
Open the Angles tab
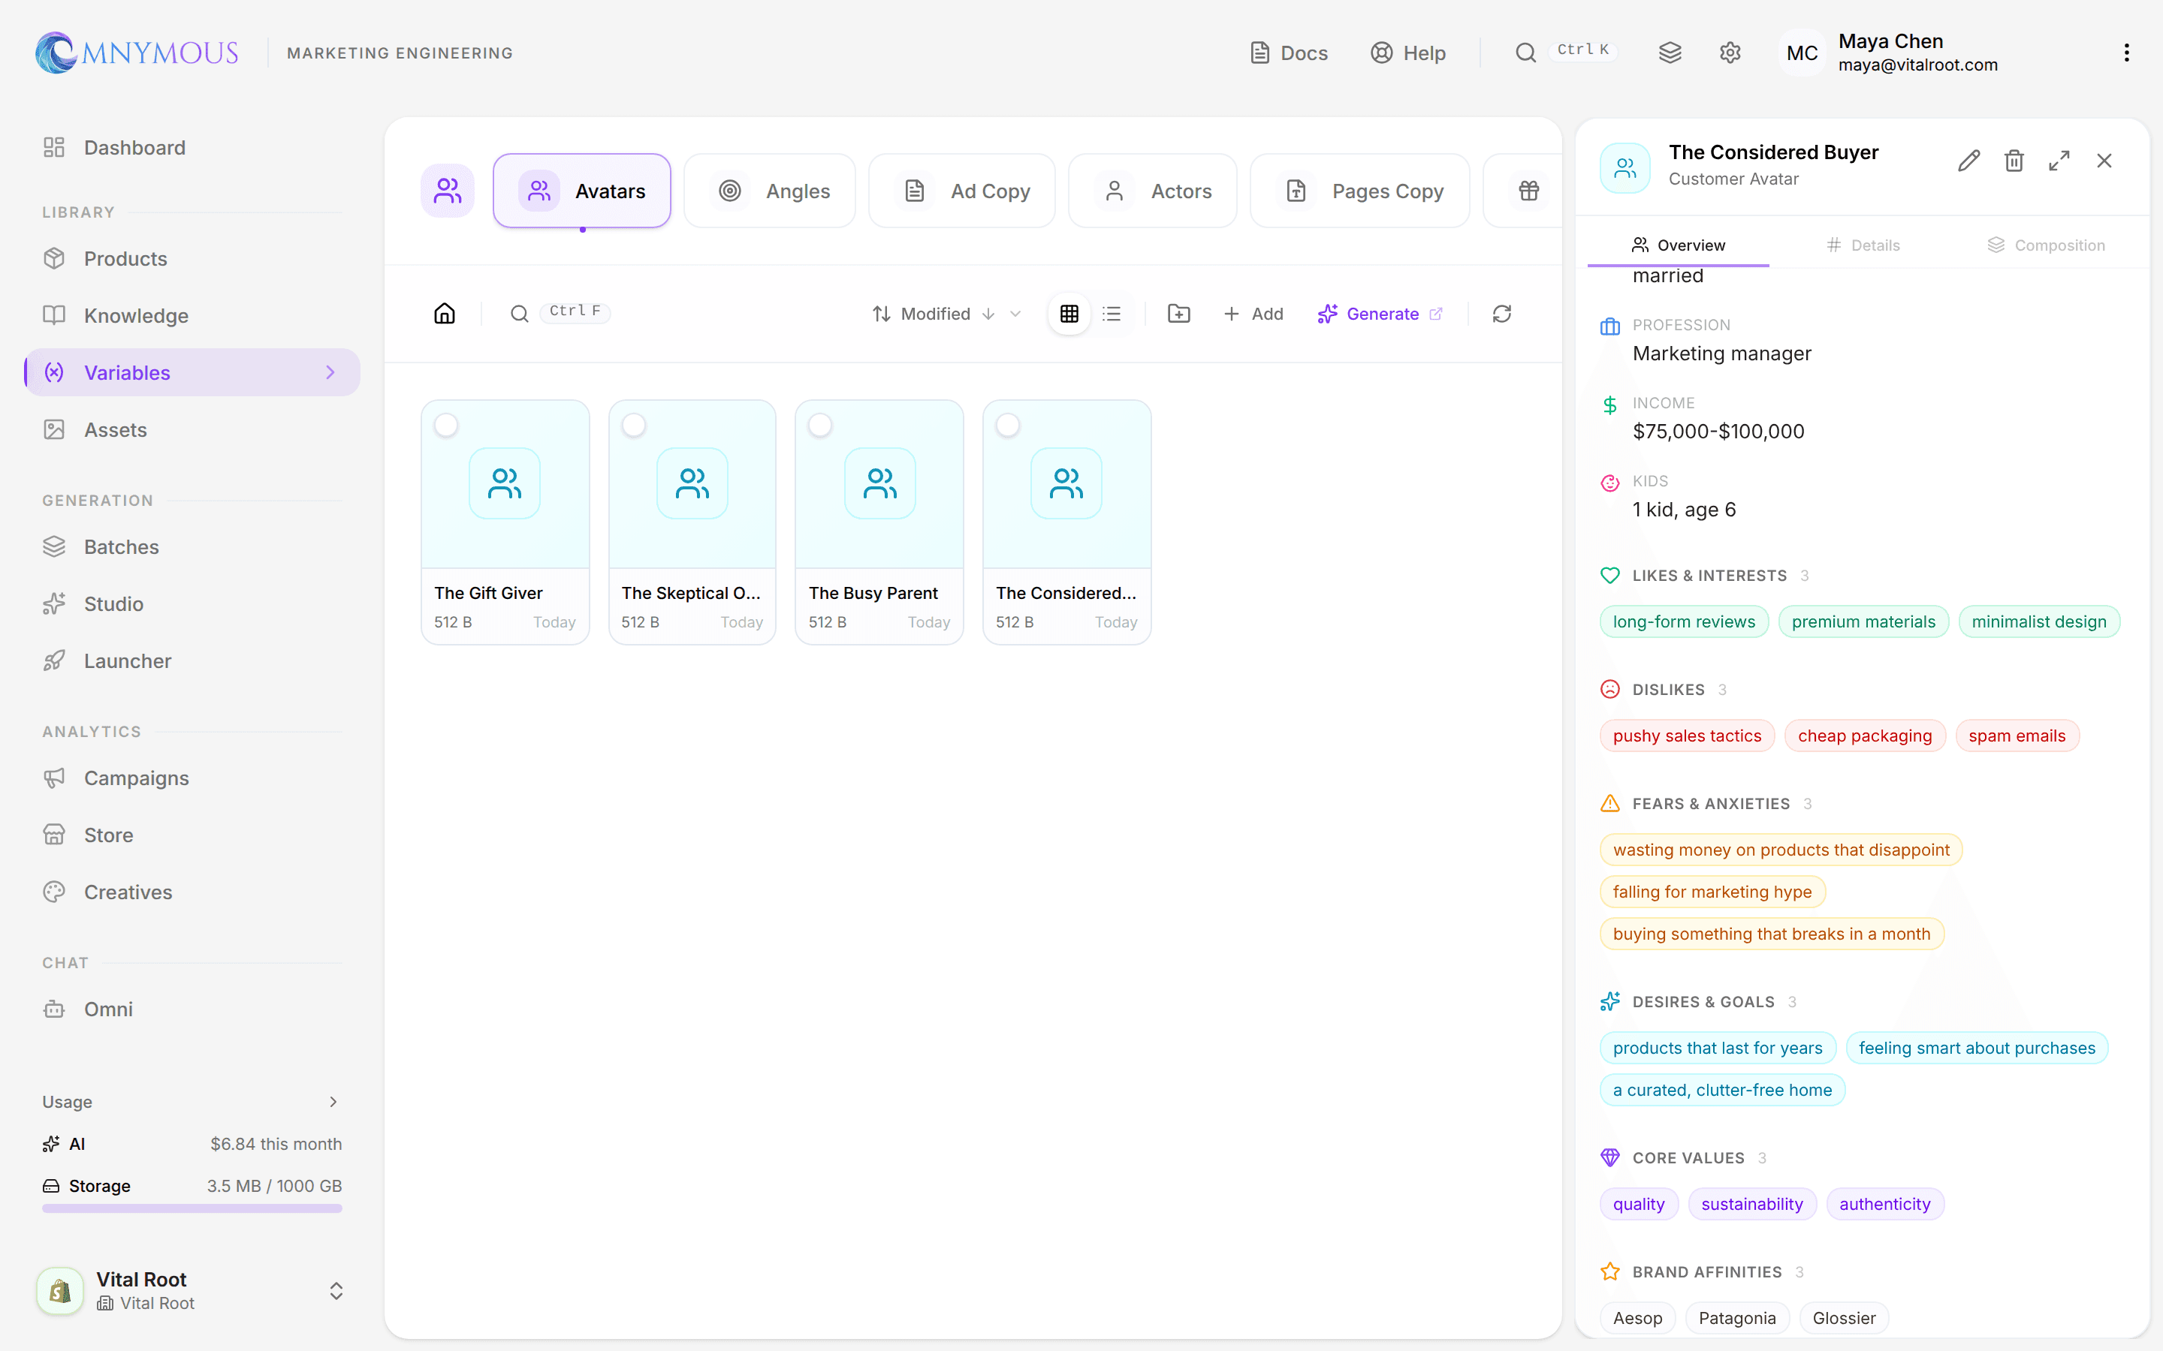770,191
